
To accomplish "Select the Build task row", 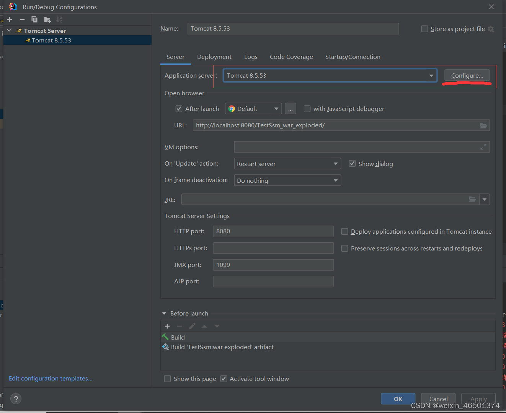I will click(328, 337).
